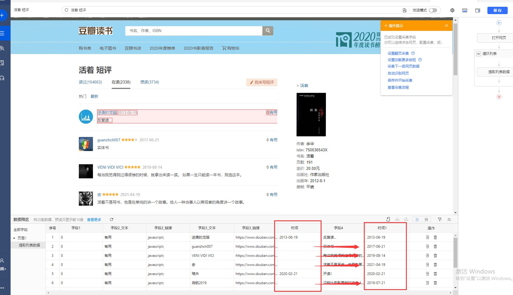Switch to the 读过(154663) tab
The height and width of the screenshot is (295, 513).
tap(90, 82)
